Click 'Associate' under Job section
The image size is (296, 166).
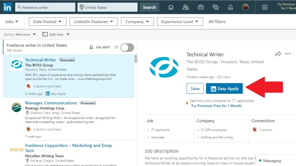click(x=158, y=137)
